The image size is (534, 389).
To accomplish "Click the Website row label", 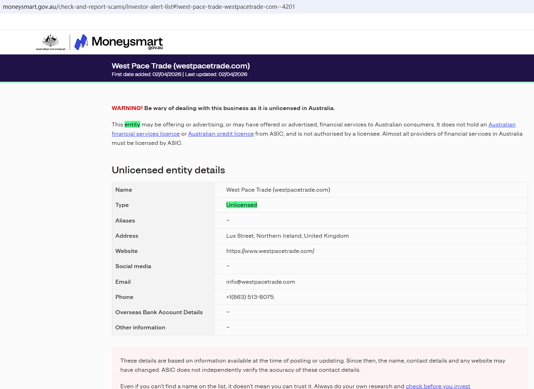I will [x=127, y=251].
